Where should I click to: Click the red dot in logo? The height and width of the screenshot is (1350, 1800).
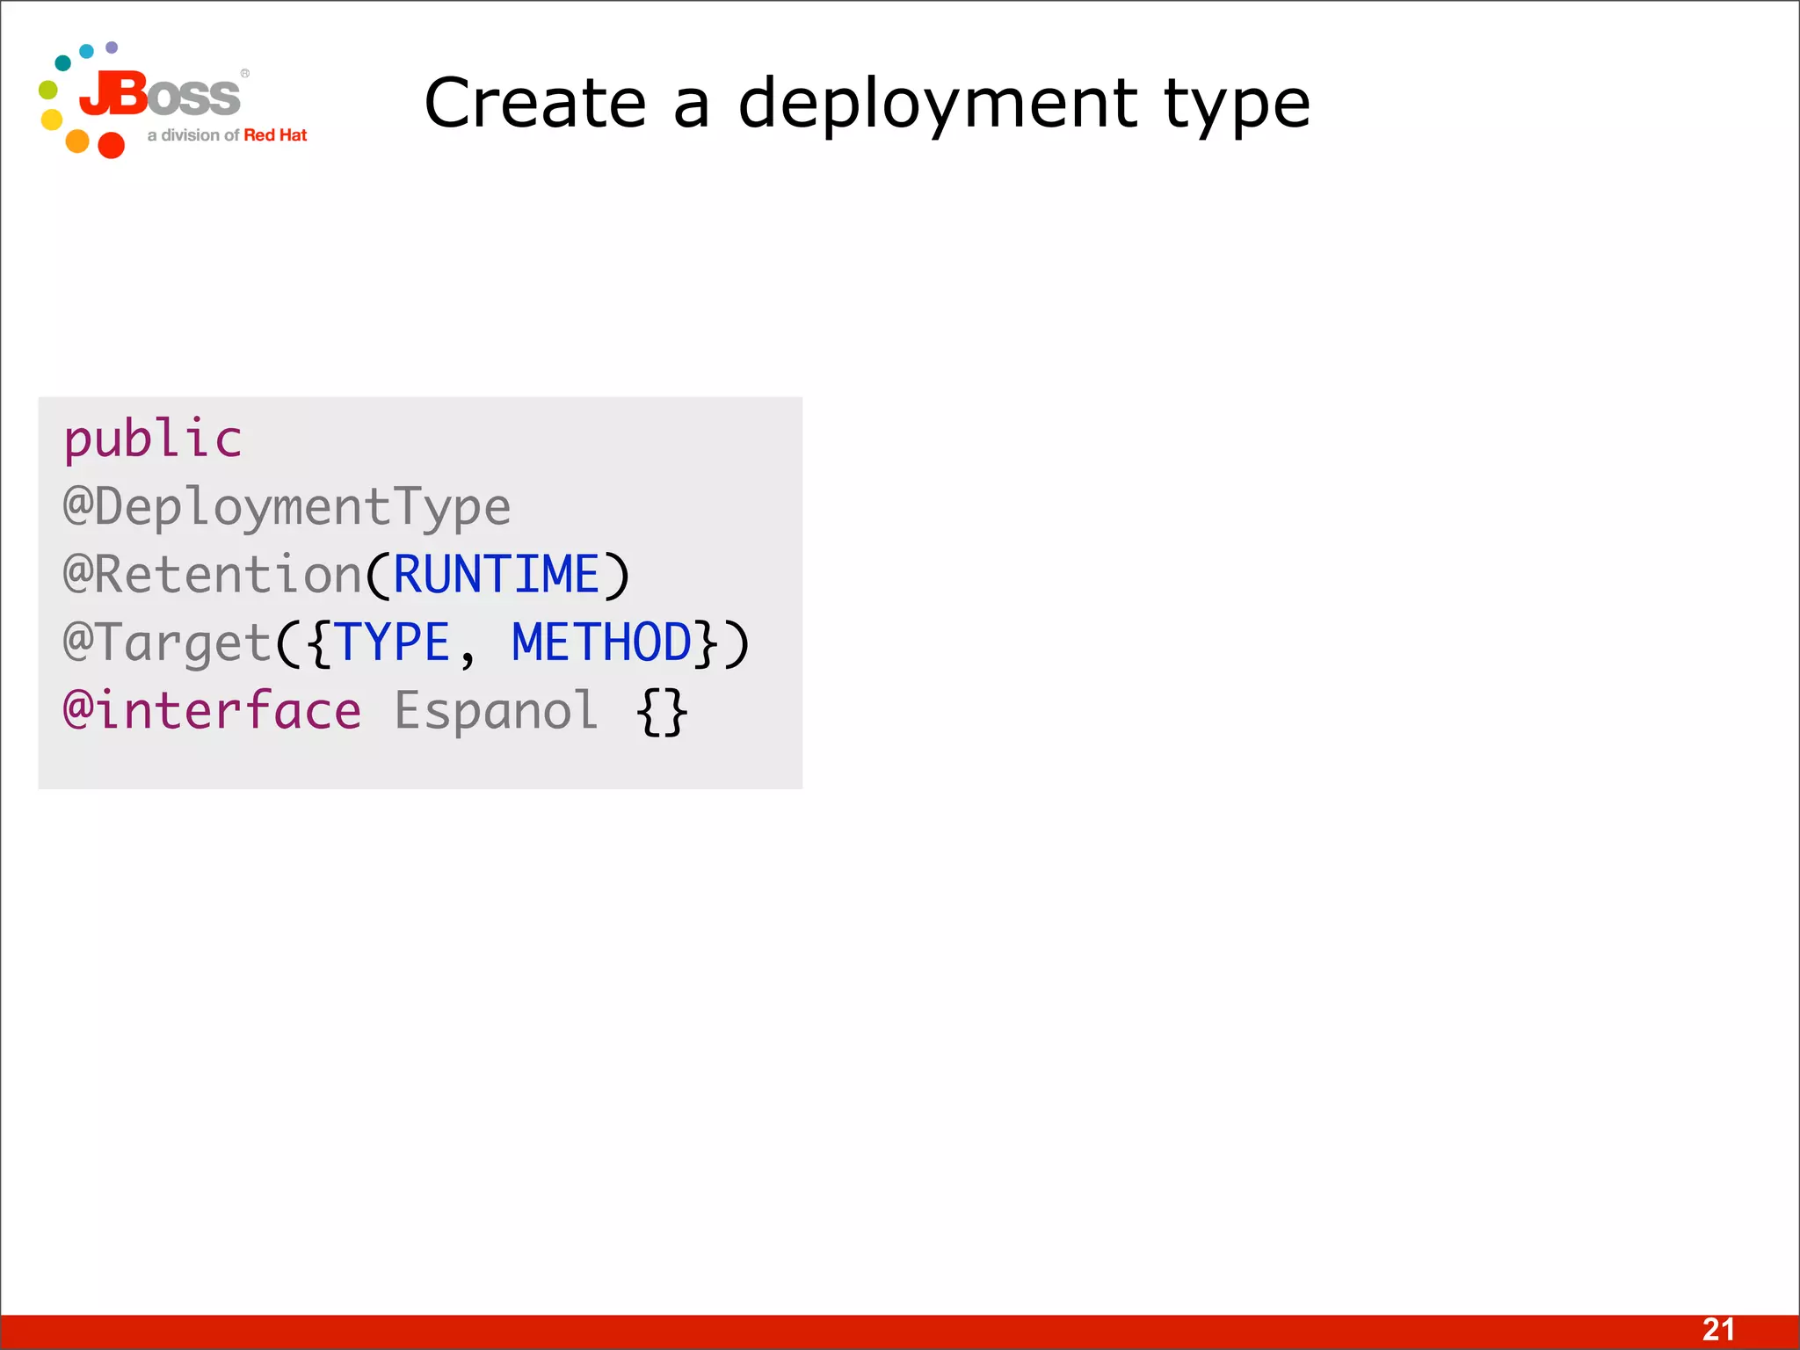(x=111, y=145)
